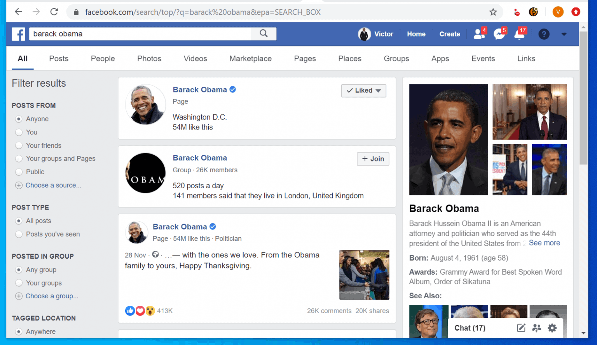
Task: Click the heart Love reaction icon
Action: (140, 311)
